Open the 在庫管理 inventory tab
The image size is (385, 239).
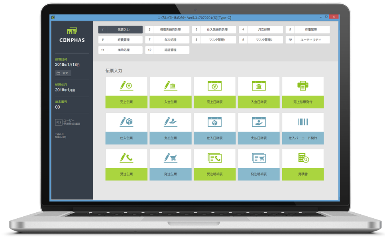pyautogui.click(x=308, y=30)
